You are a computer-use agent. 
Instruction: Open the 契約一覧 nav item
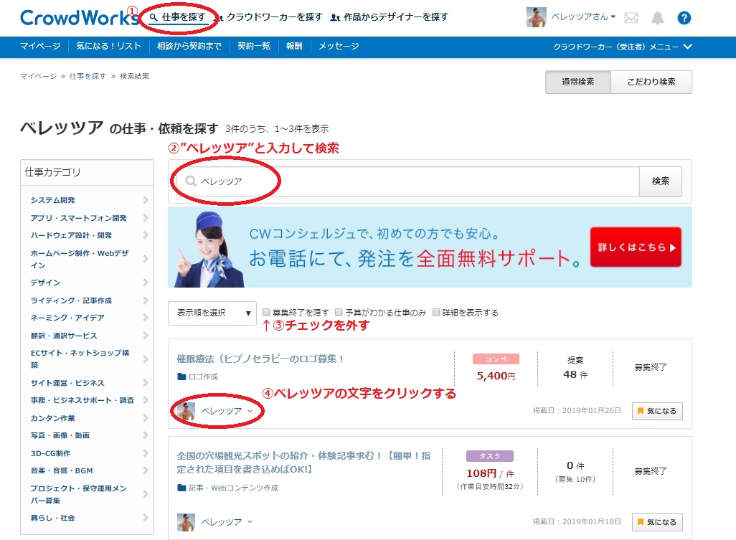[254, 46]
